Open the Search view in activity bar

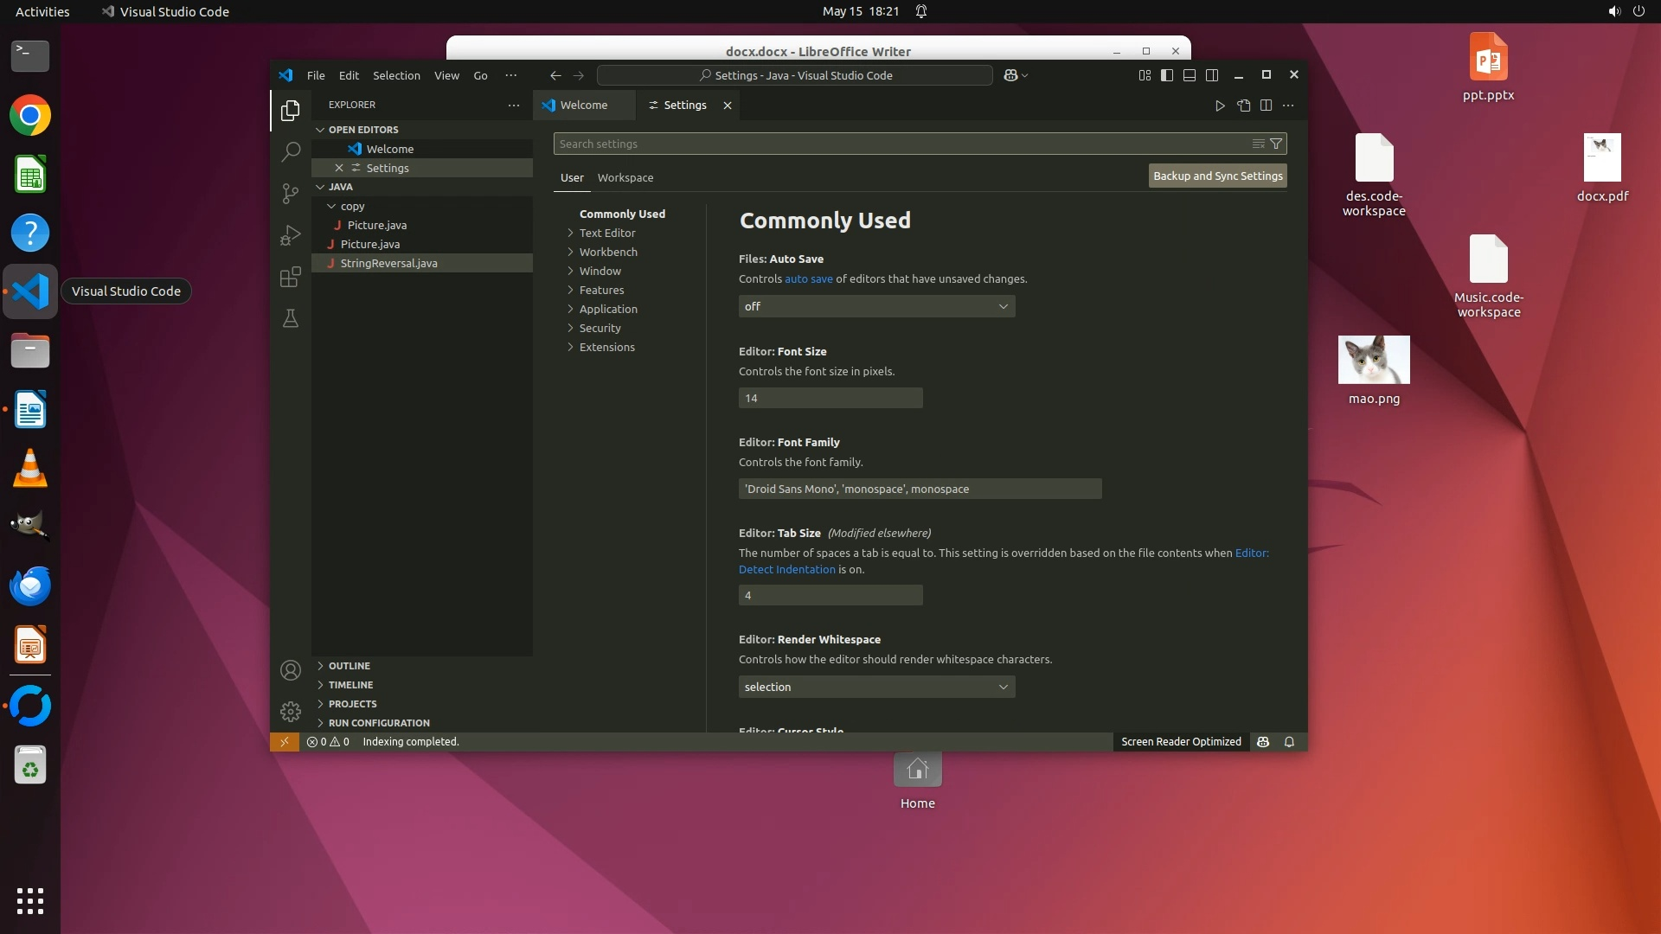pyautogui.click(x=291, y=152)
